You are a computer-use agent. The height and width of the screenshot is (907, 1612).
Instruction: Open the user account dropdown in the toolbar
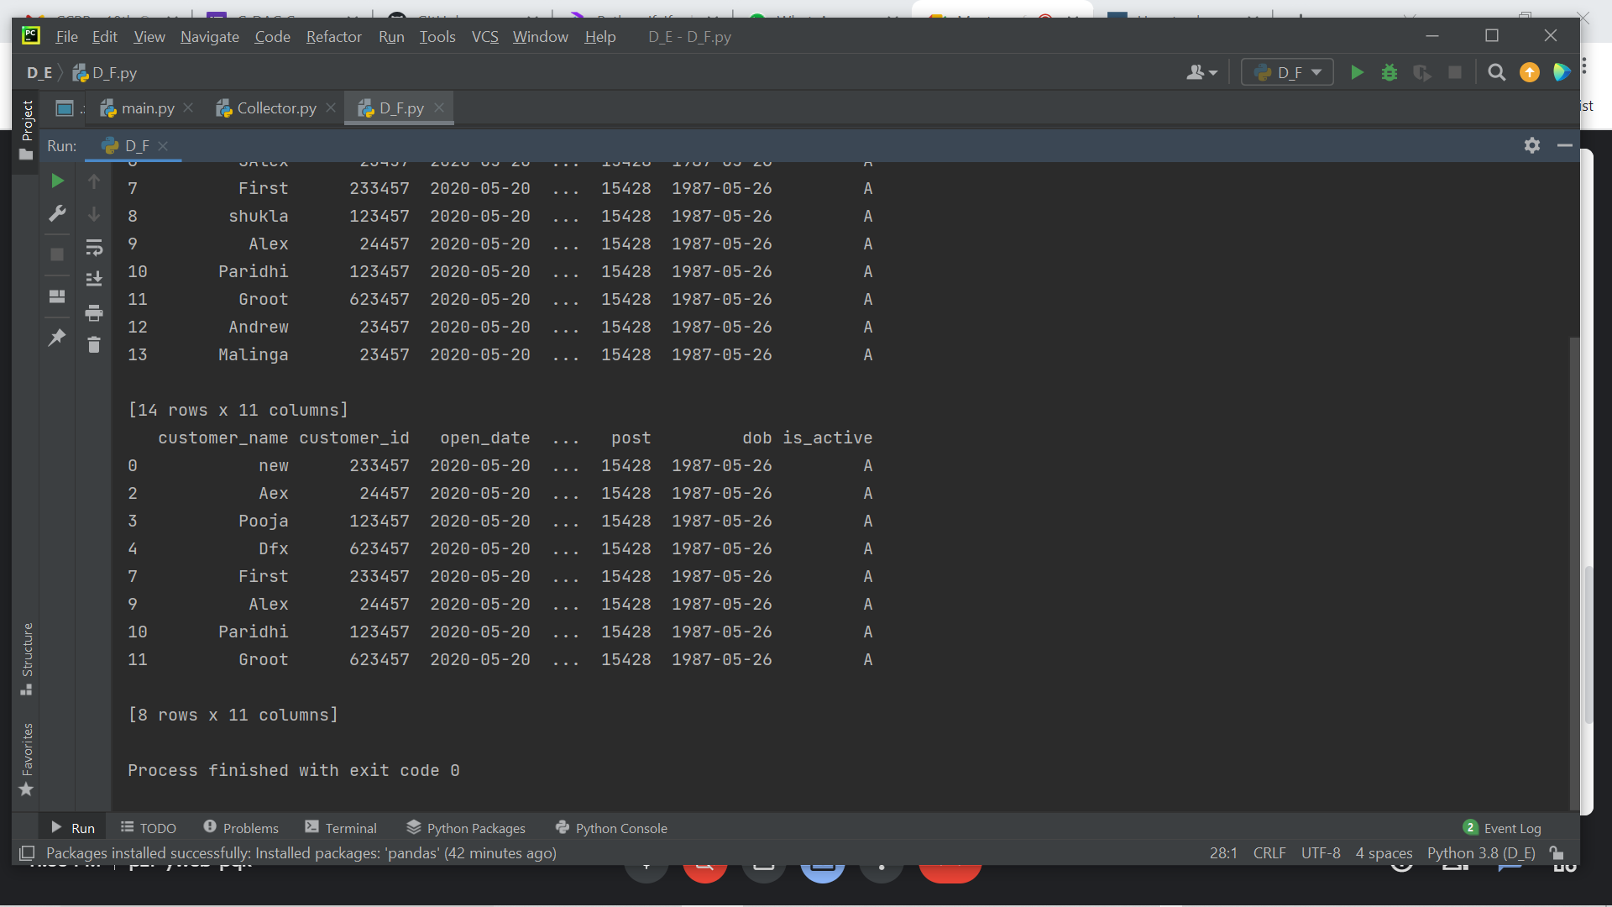pyautogui.click(x=1201, y=72)
